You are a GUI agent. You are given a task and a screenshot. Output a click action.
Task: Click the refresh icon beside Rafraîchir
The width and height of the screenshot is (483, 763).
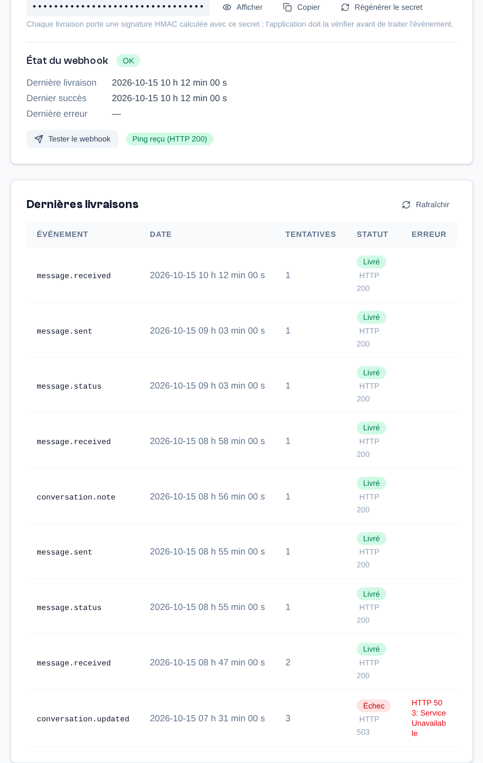406,205
